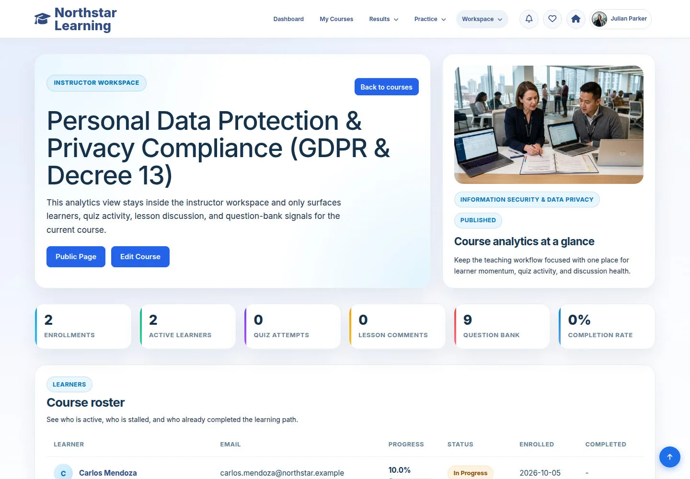Image resolution: width=690 pixels, height=479 pixels.
Task: Select the Active Learners stat card
Action: (188, 326)
